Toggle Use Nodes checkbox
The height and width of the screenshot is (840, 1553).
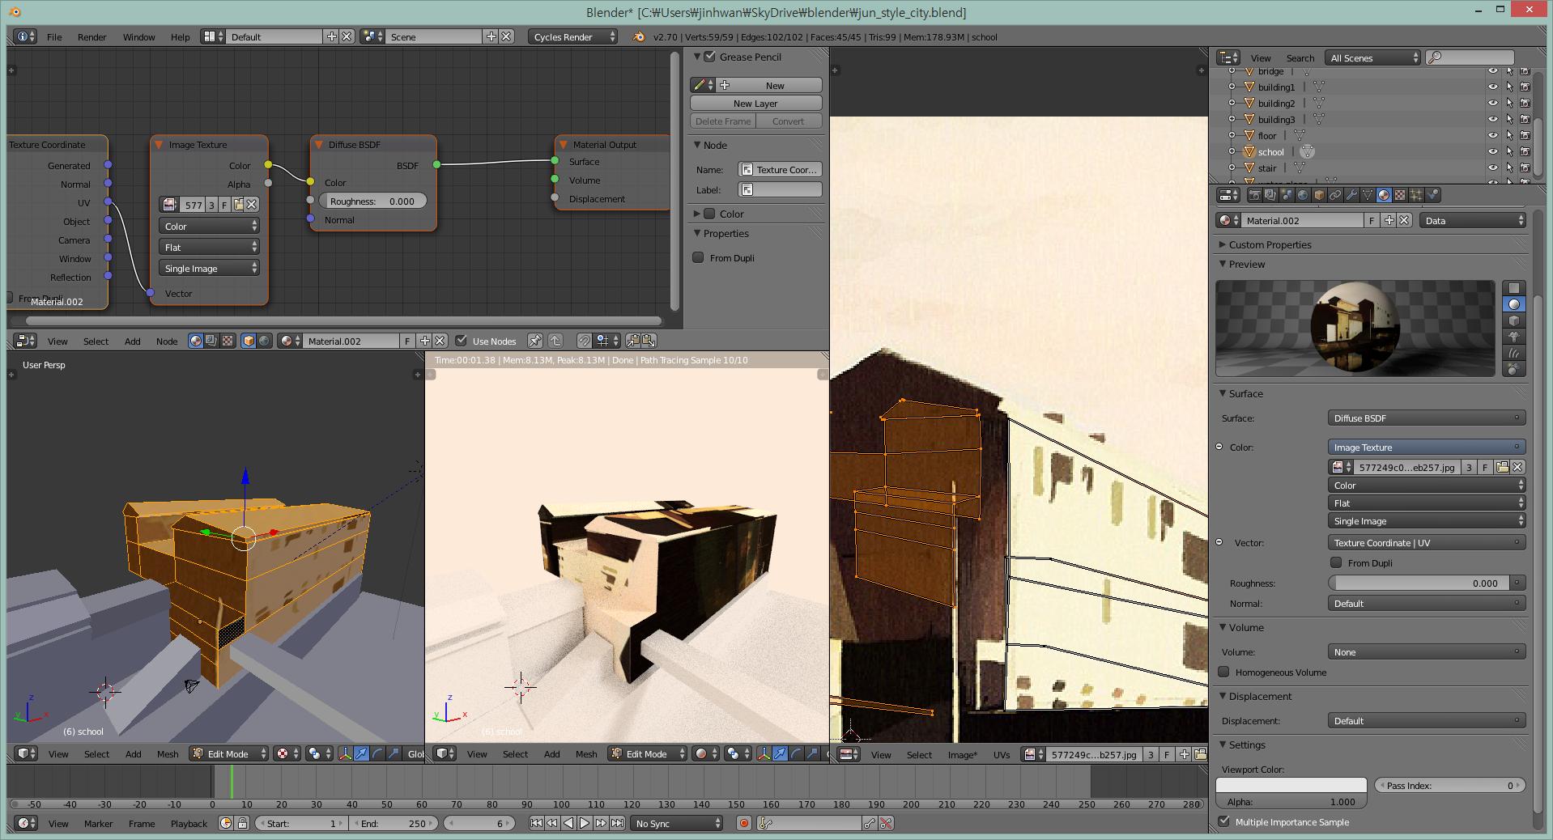[x=462, y=341]
